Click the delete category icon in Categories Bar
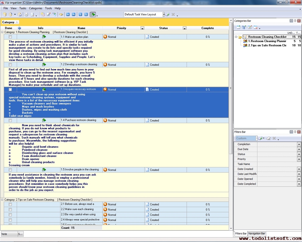The width and height of the screenshot is (302, 242). [x=256, y=27]
